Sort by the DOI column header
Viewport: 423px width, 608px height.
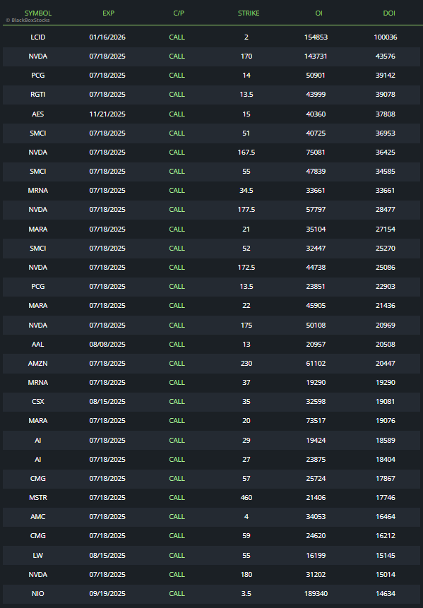click(x=389, y=13)
